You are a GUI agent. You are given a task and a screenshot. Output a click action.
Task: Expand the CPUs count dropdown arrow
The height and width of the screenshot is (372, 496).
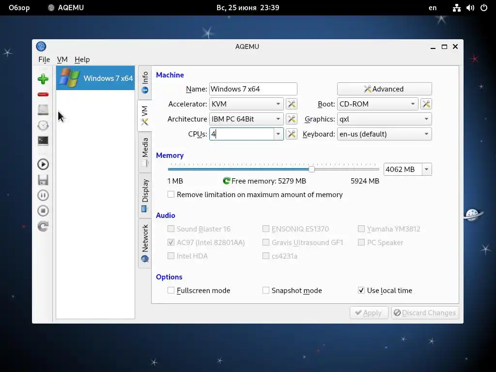(279, 134)
